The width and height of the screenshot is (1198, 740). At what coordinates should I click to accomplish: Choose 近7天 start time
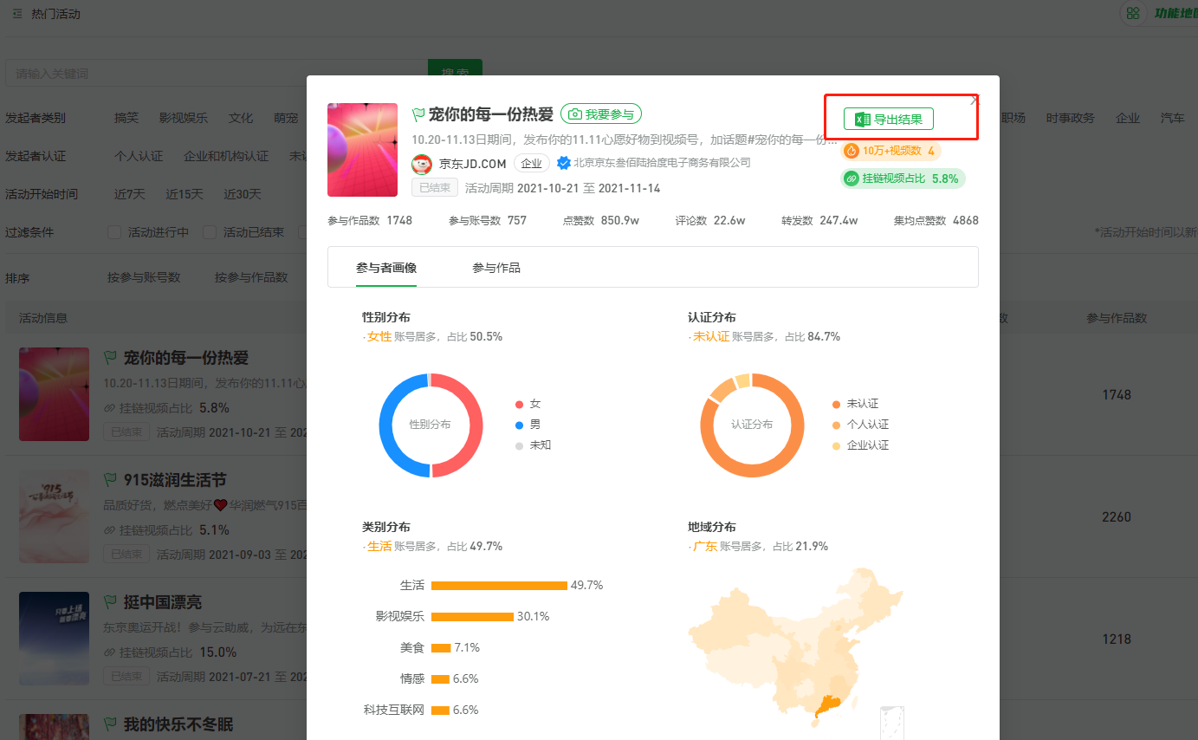[130, 194]
